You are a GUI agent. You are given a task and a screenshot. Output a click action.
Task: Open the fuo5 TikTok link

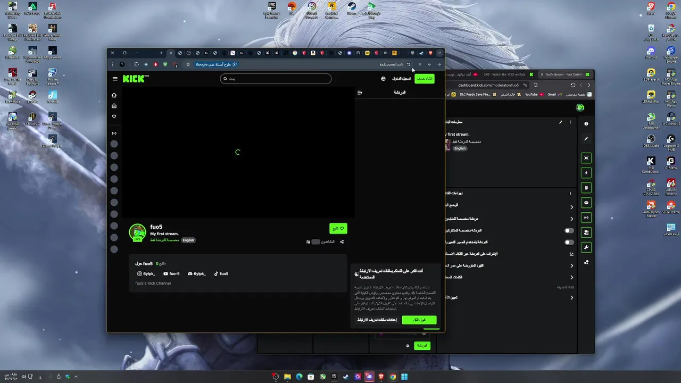221,274
